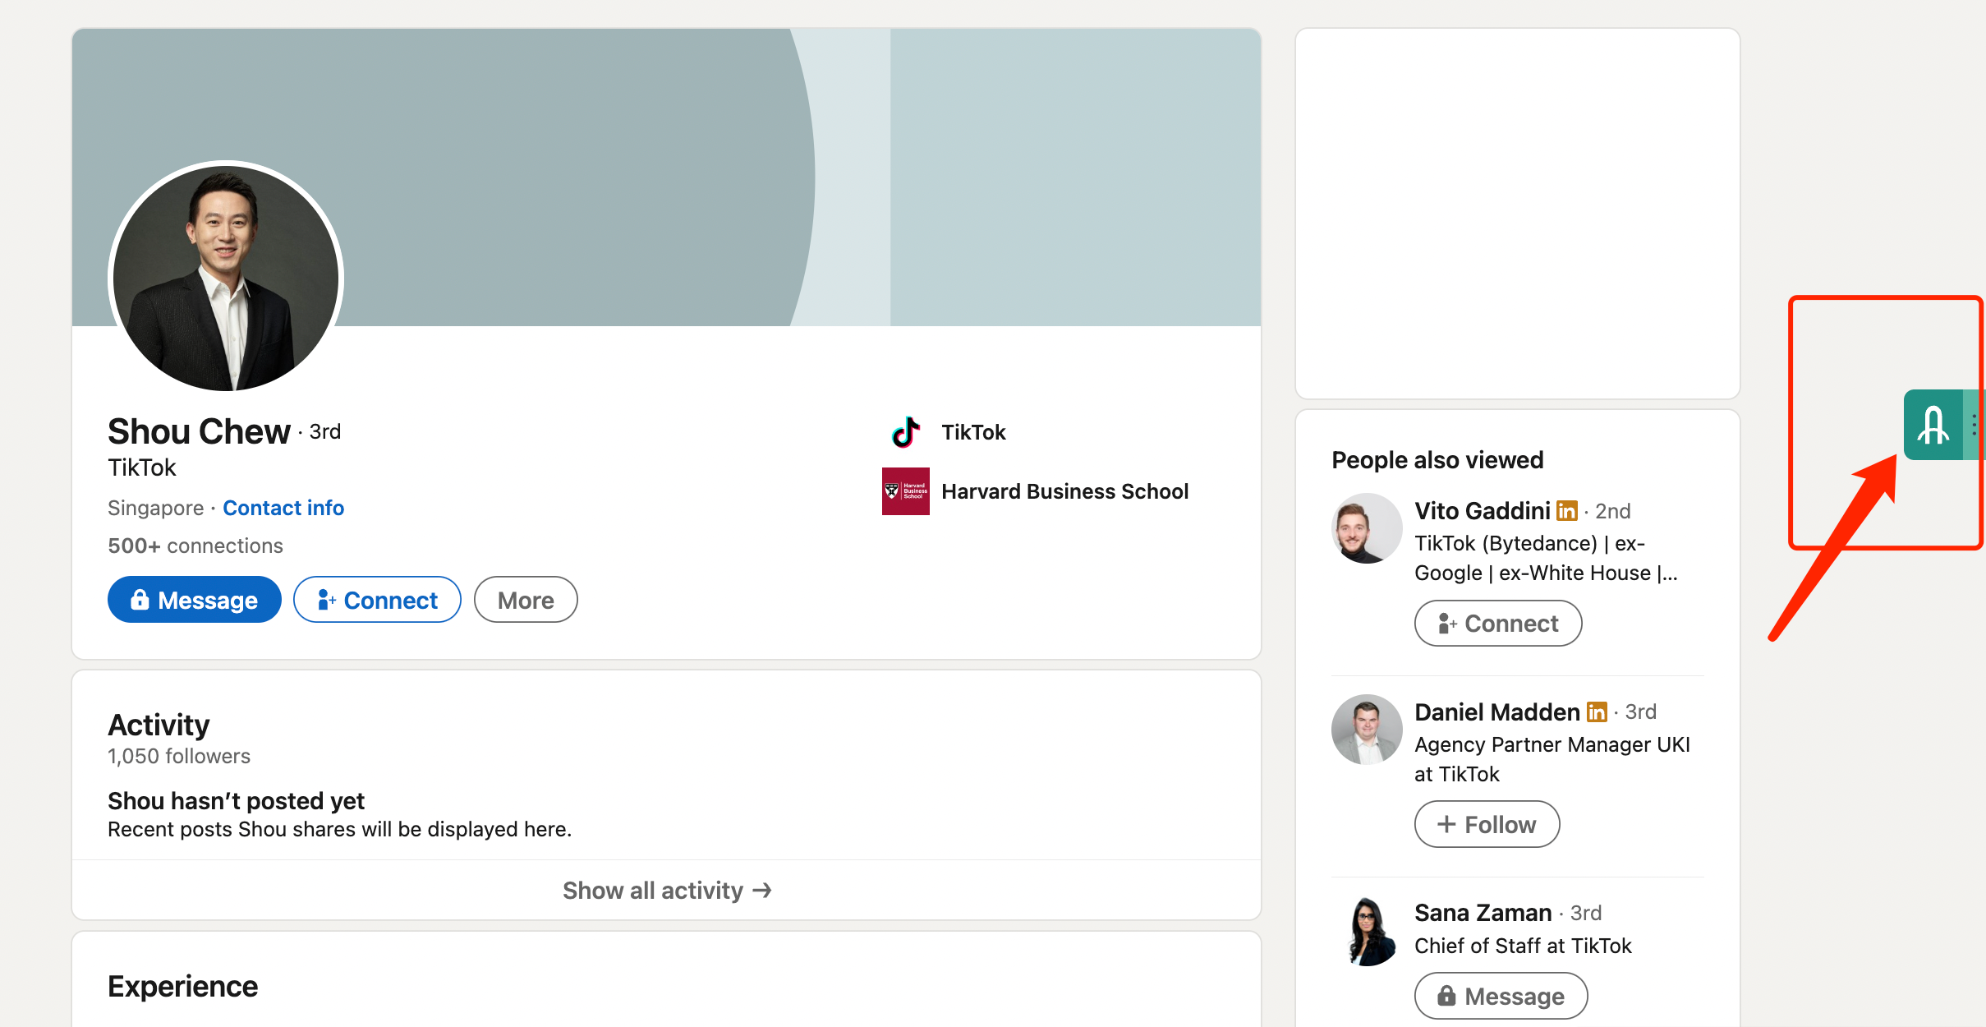Message Sana Zaman
Viewport: 1986px width, 1027px height.
pyautogui.click(x=1501, y=996)
